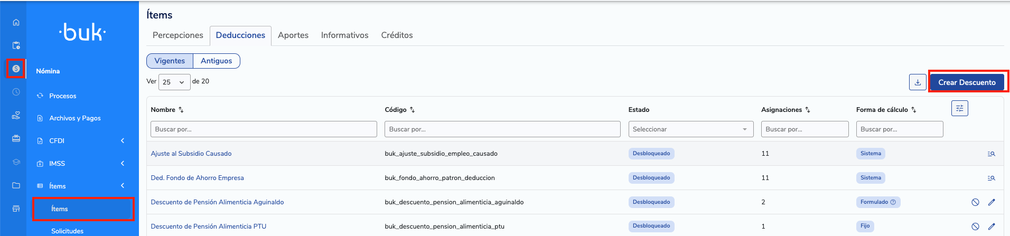Click the block icon for Descuento de Pensión Alimenticia PTU

[975, 226]
